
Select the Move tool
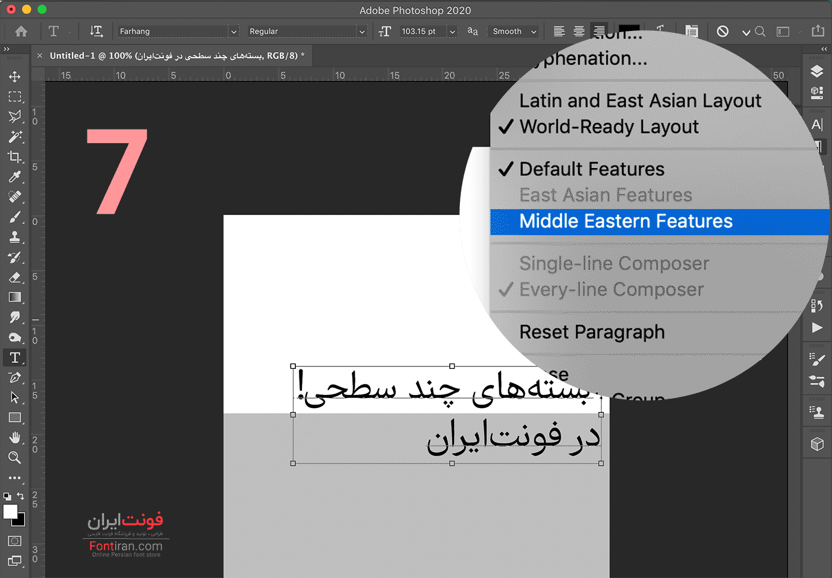click(15, 77)
